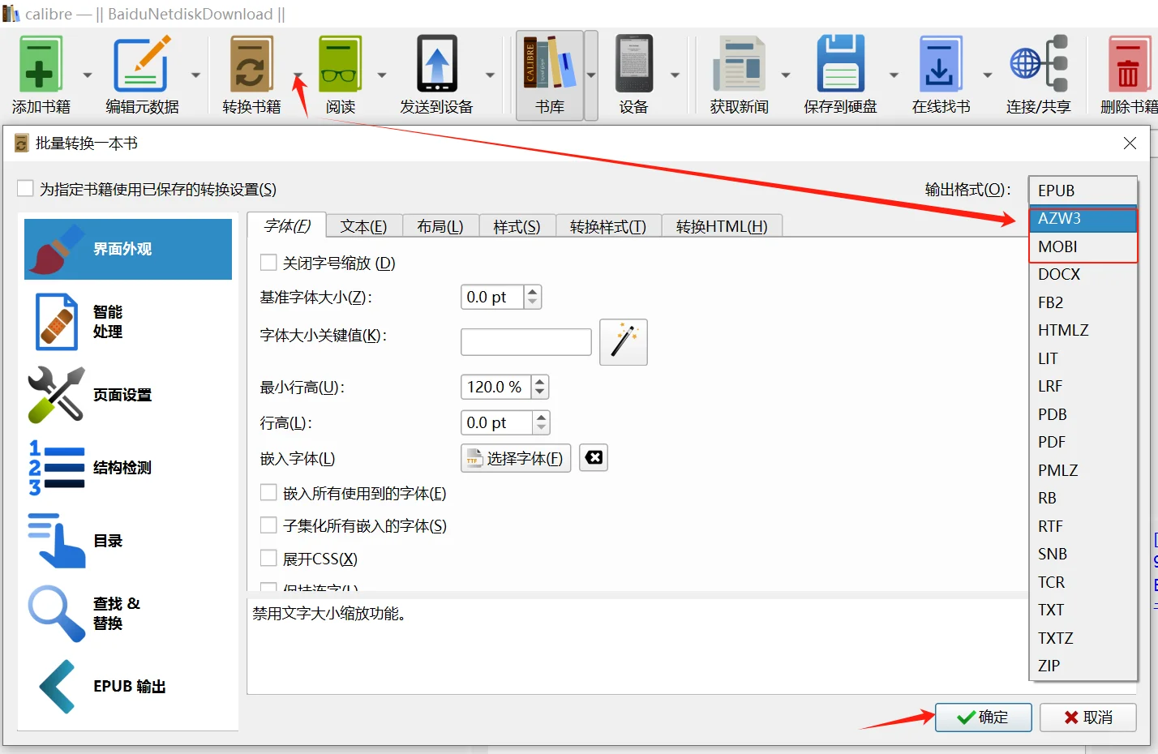Click the 转换书籍 convert books icon
The image size is (1158, 754).
[251, 64]
